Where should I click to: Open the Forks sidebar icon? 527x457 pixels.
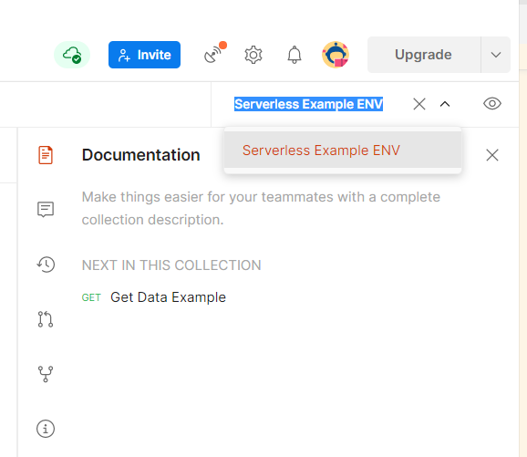tap(46, 374)
